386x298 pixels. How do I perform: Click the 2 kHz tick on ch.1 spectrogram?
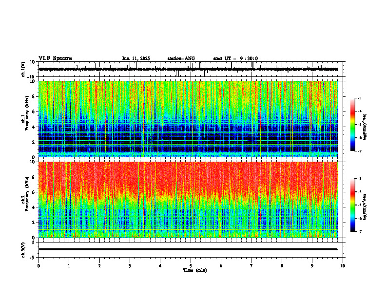click(x=34, y=142)
